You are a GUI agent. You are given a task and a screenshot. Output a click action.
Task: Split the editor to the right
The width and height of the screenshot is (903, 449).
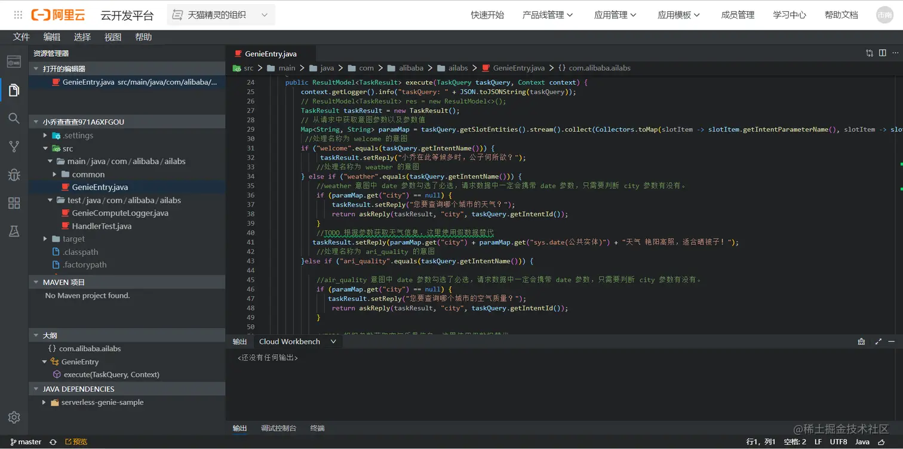click(x=882, y=53)
